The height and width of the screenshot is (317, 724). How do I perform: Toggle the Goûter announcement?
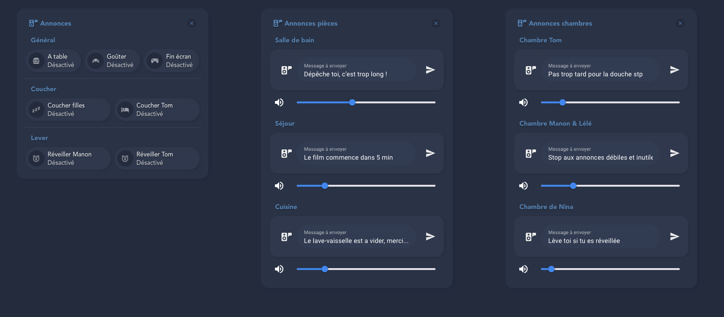(113, 61)
